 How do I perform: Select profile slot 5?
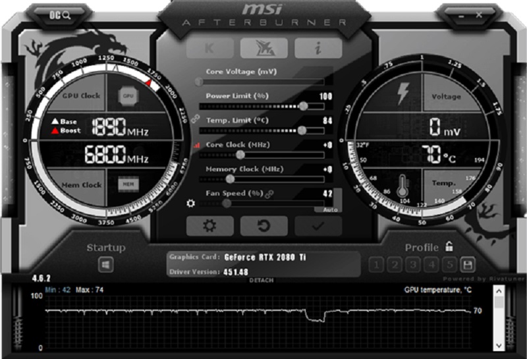[449, 265]
